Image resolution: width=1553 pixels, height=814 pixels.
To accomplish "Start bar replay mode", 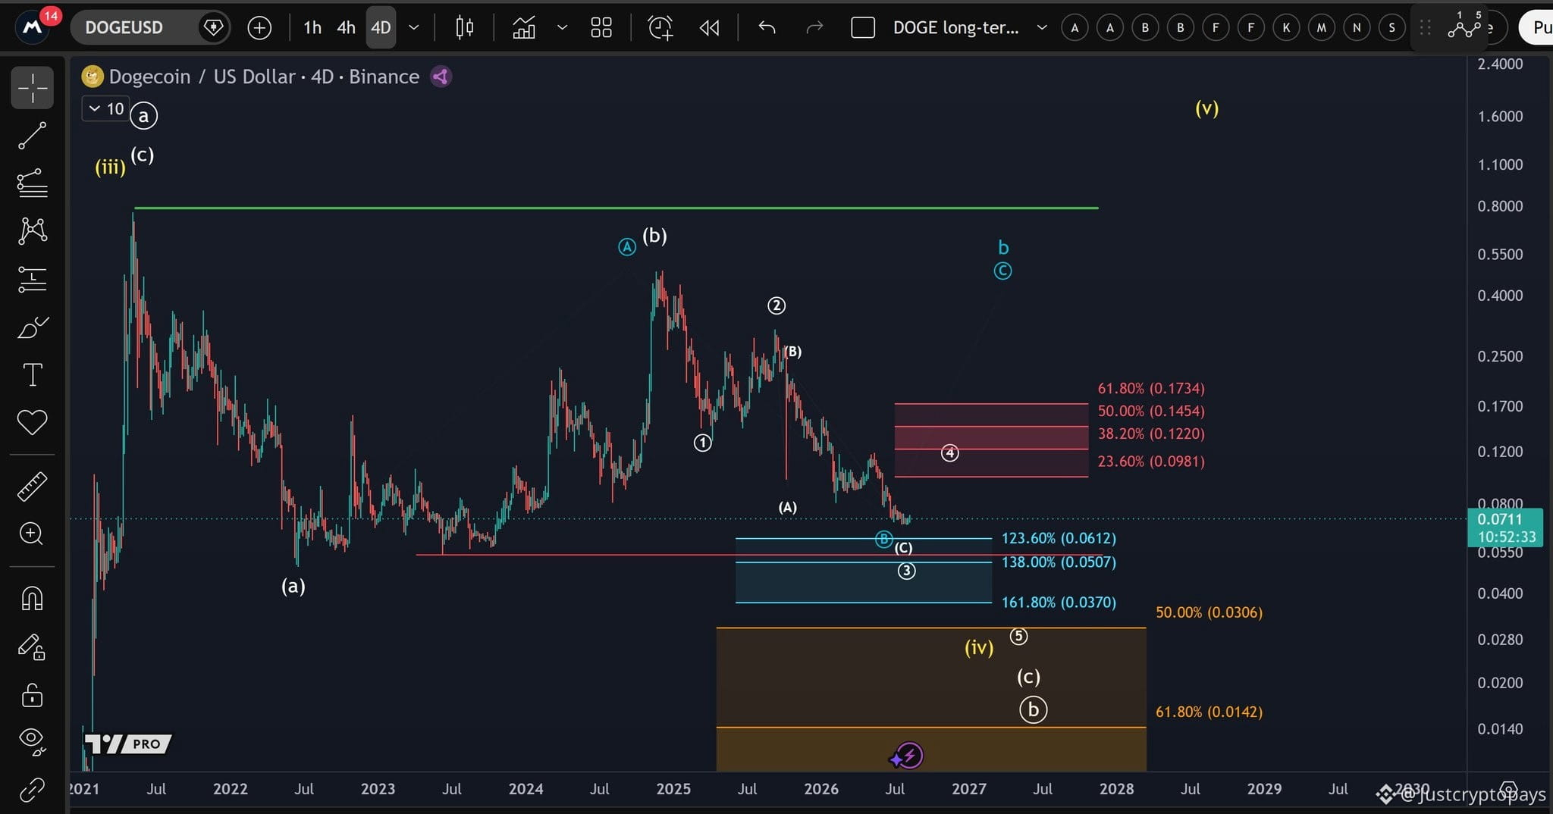I will 710,28.
